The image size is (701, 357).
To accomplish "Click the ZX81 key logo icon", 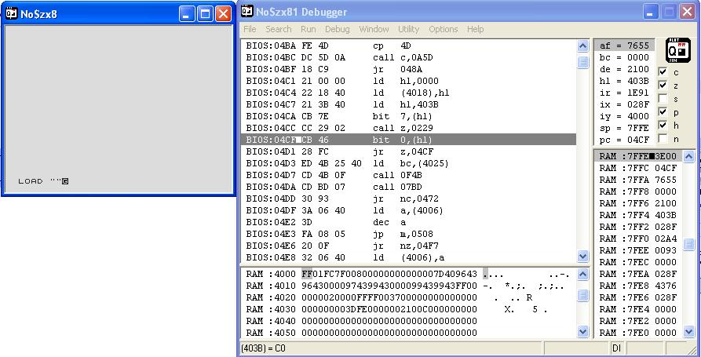I will tap(676, 50).
